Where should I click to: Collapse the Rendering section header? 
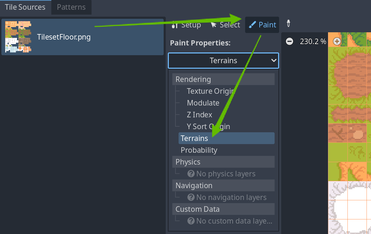point(223,79)
